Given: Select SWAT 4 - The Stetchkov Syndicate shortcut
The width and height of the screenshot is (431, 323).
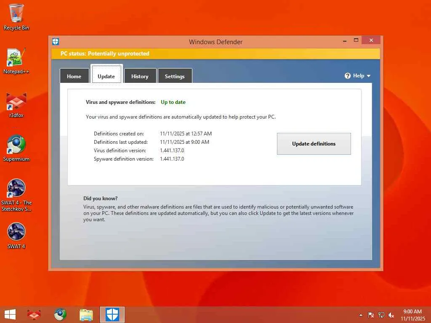Looking at the screenshot, I should tap(16, 195).
